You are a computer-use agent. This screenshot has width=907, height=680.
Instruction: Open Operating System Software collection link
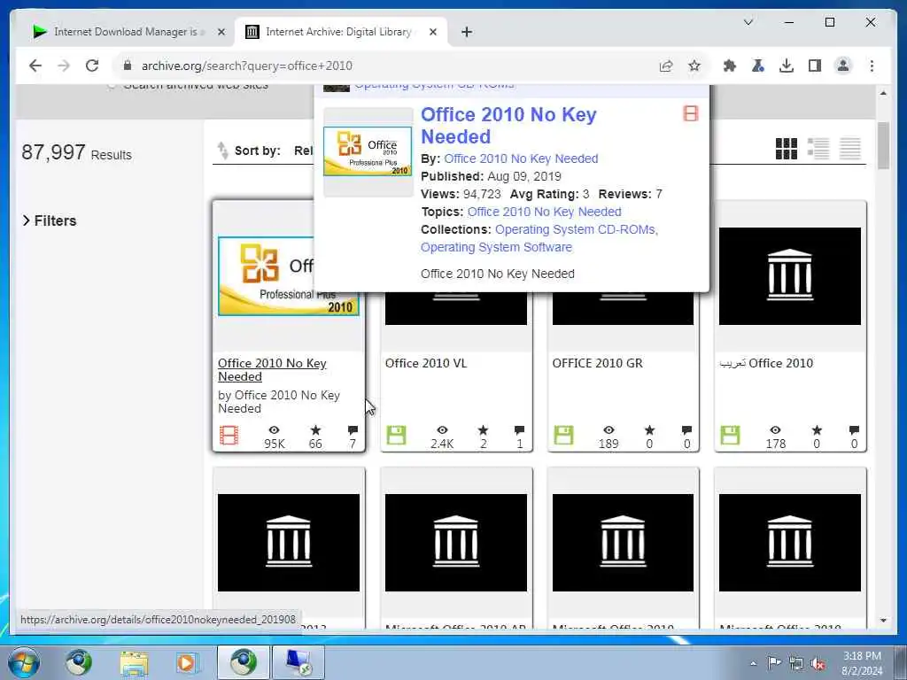coord(496,248)
